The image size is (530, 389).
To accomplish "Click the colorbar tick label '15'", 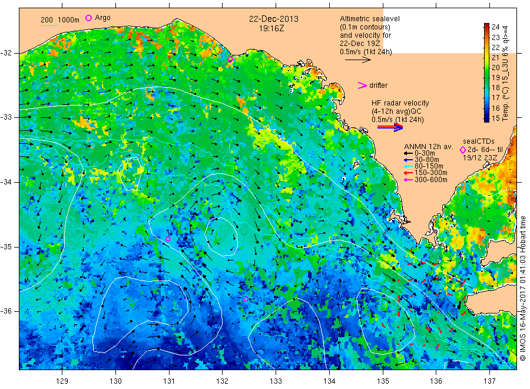I will 495,118.
